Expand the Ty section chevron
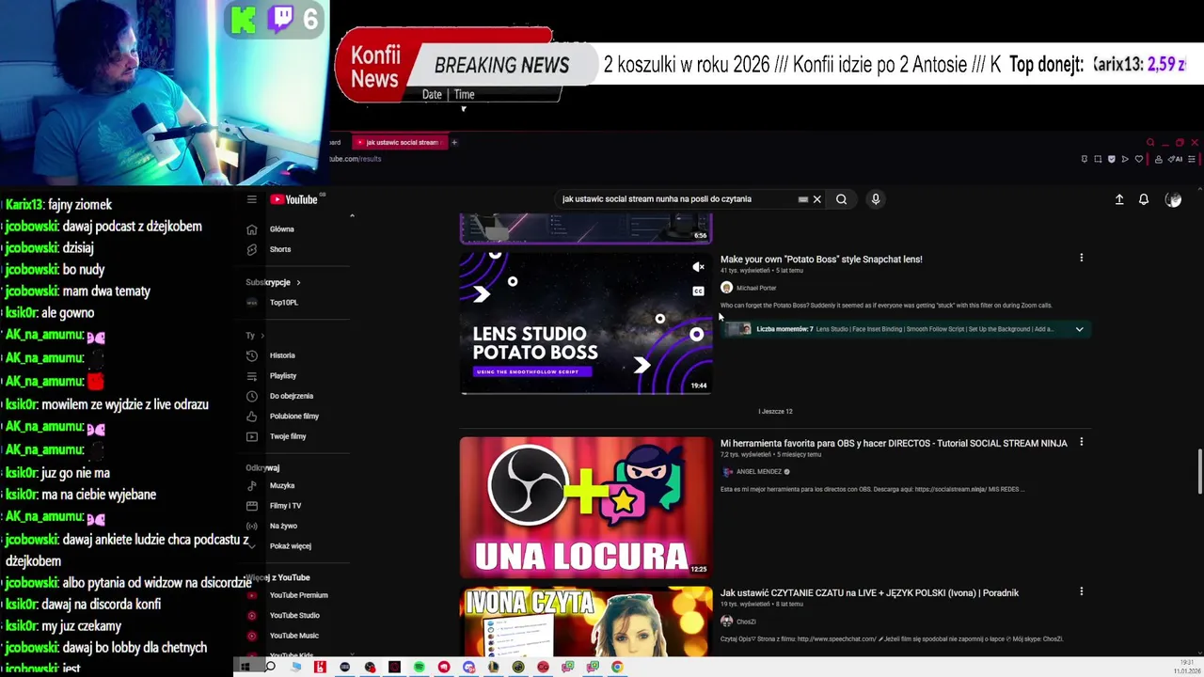The image size is (1204, 677). coord(262,336)
